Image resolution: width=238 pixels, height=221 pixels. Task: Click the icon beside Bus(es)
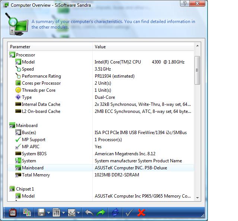point(18,133)
